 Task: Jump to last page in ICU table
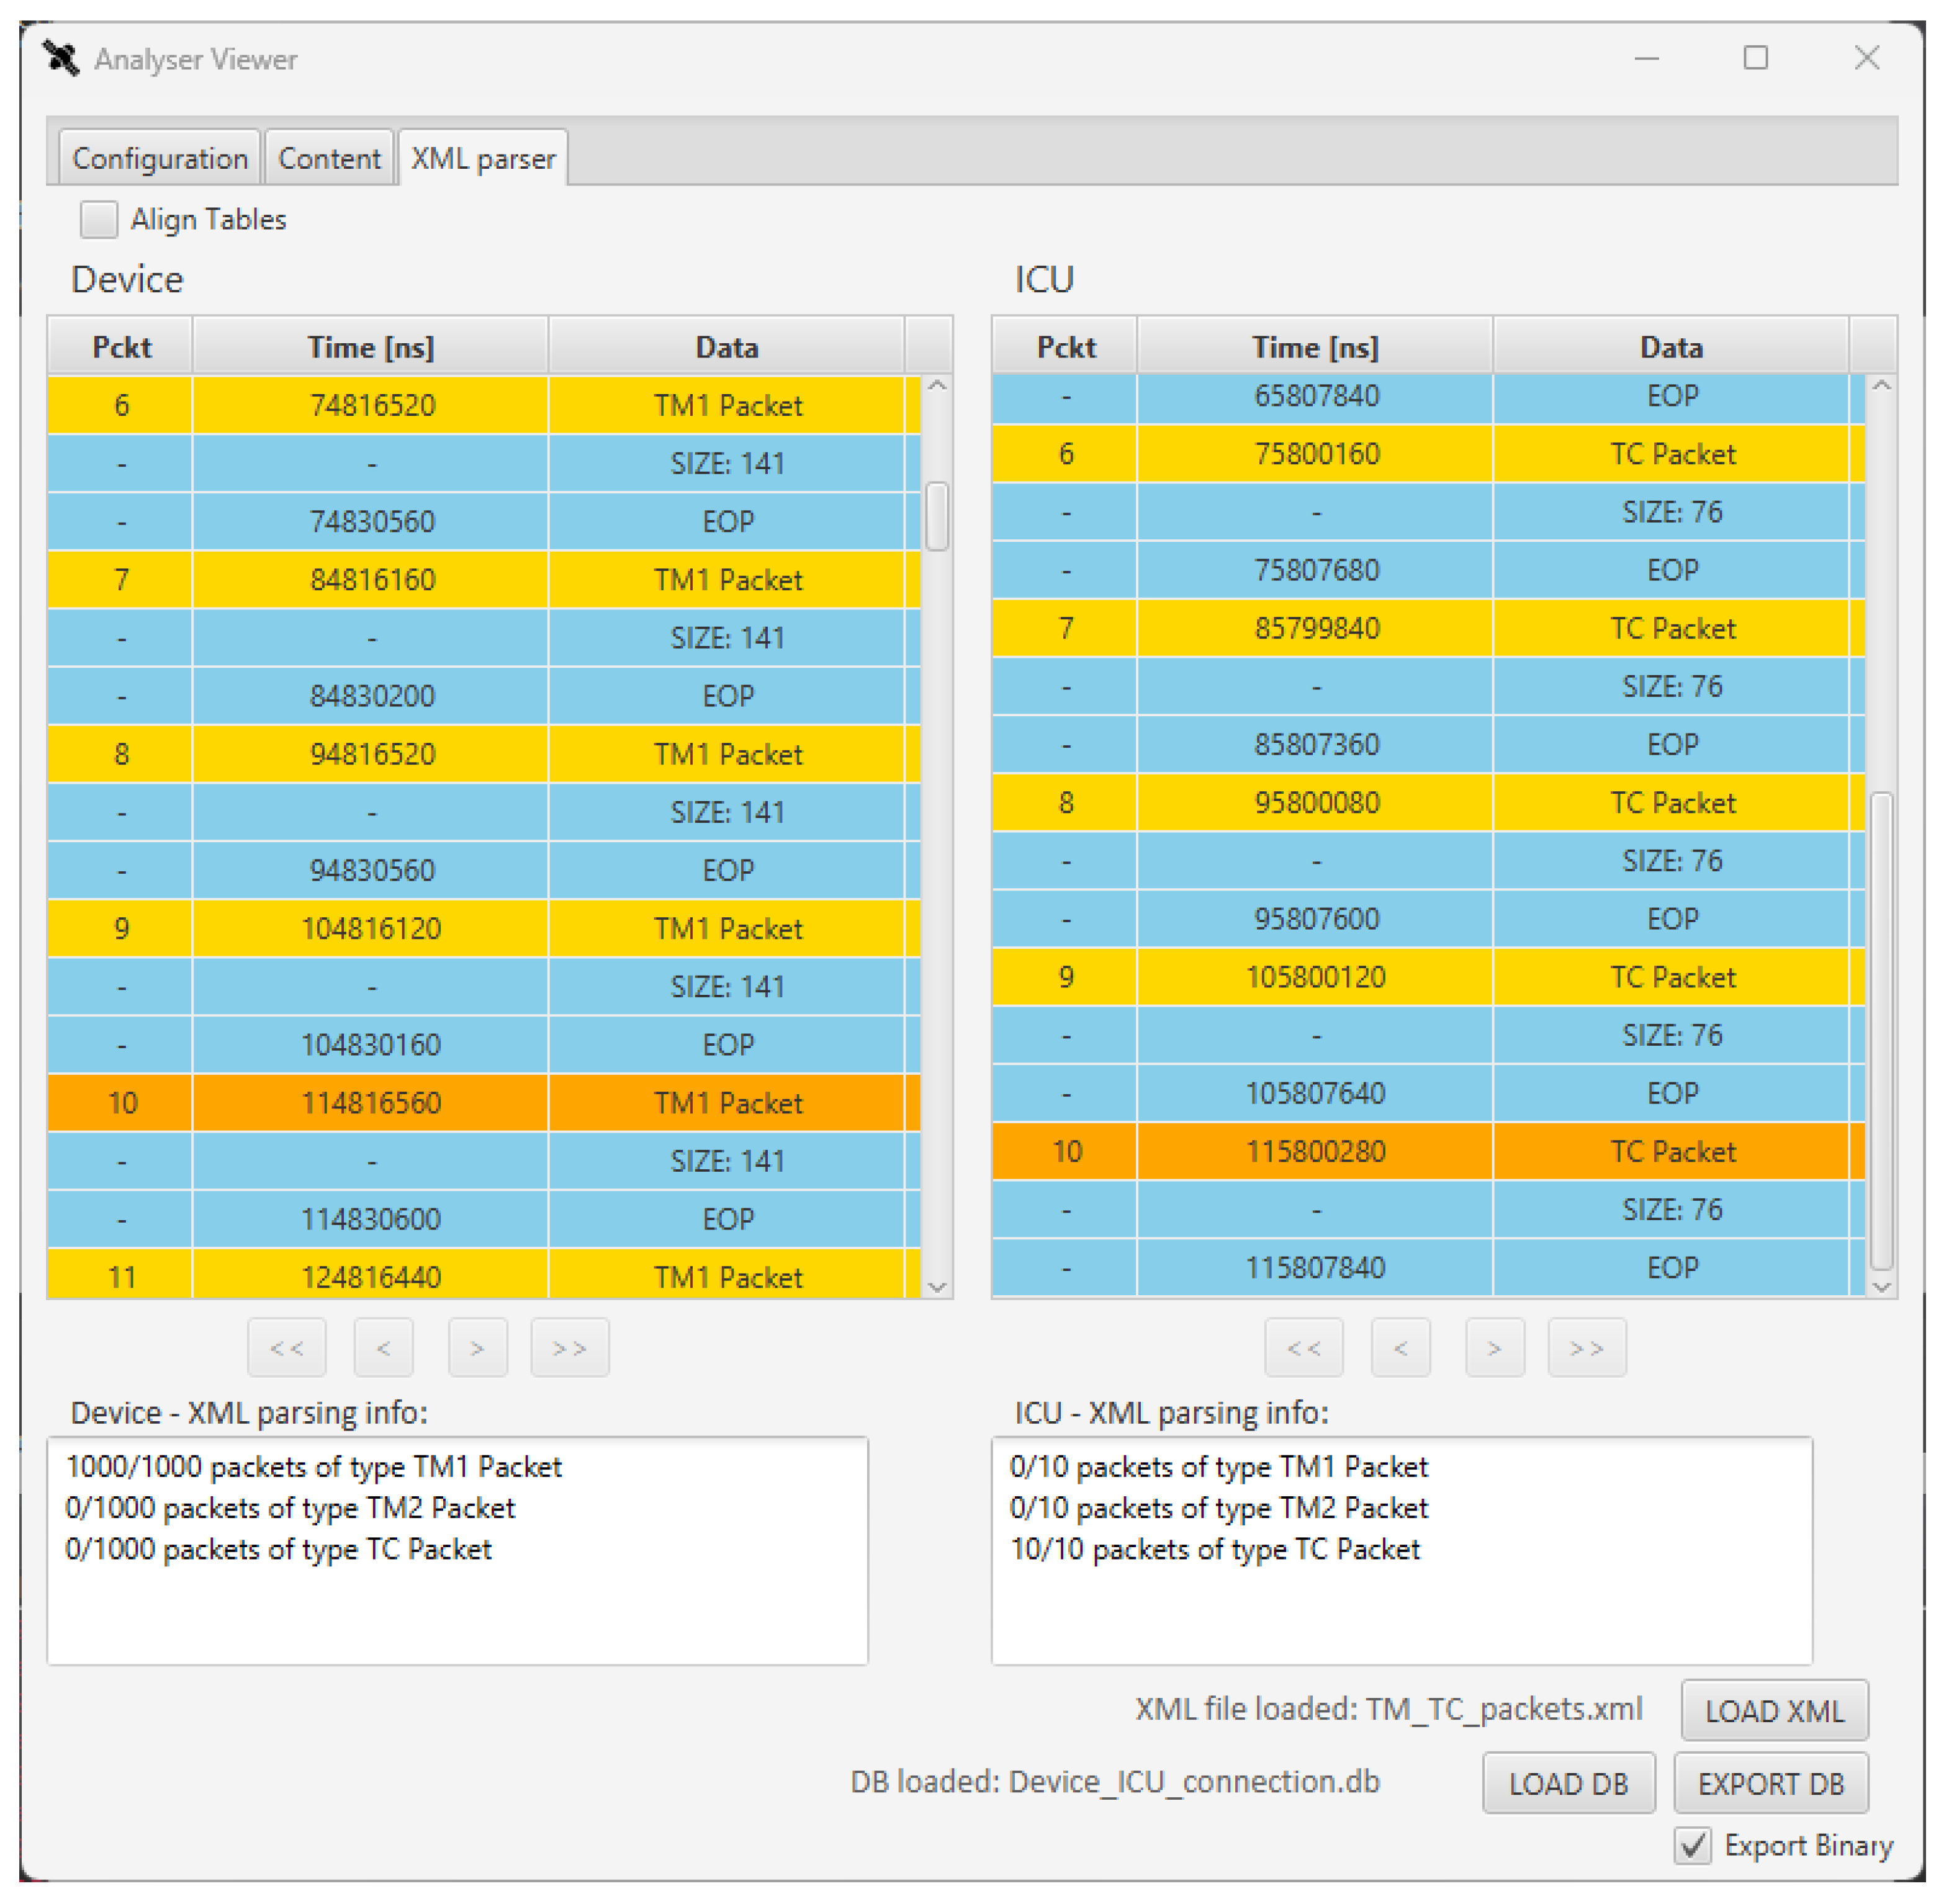point(1586,1348)
